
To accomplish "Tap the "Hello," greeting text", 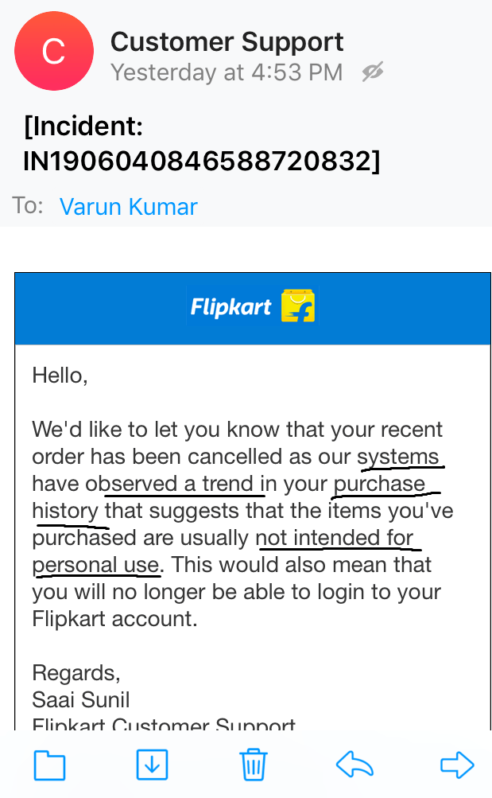I will coord(60,376).
